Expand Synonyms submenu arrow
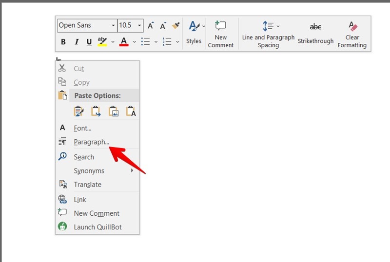The height and width of the screenshot is (262, 390). coord(132,170)
